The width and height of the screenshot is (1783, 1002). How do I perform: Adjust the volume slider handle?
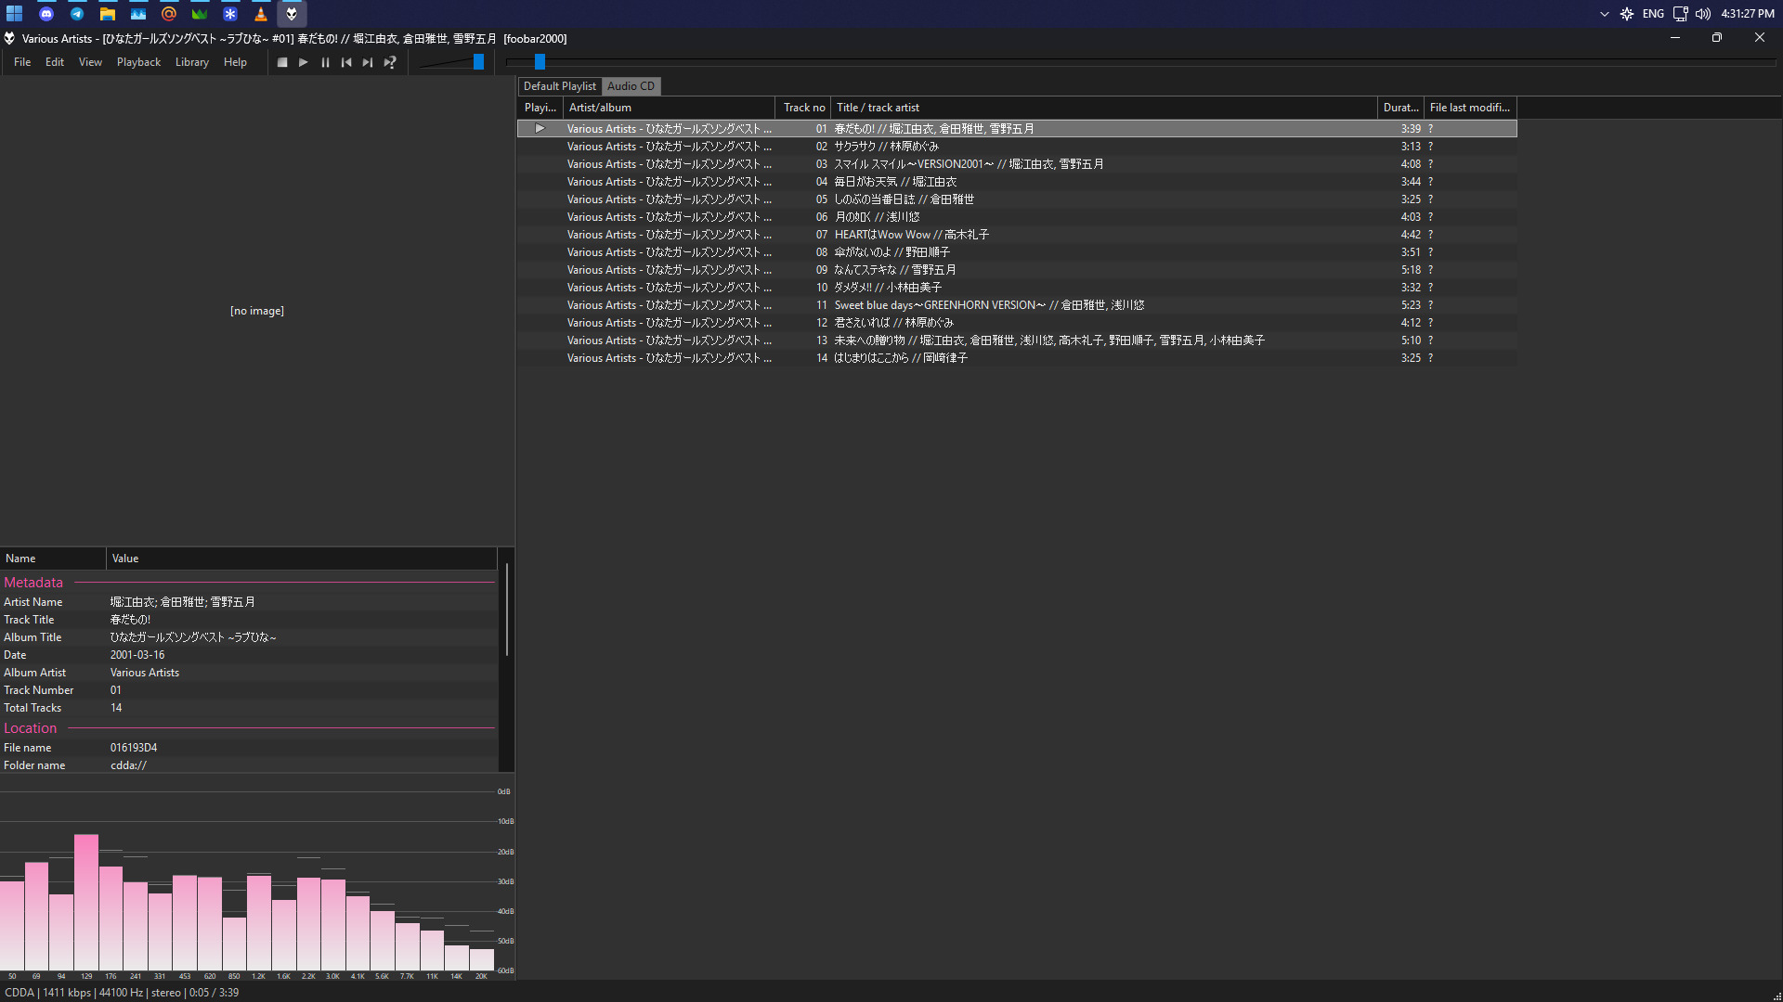pos(478,62)
